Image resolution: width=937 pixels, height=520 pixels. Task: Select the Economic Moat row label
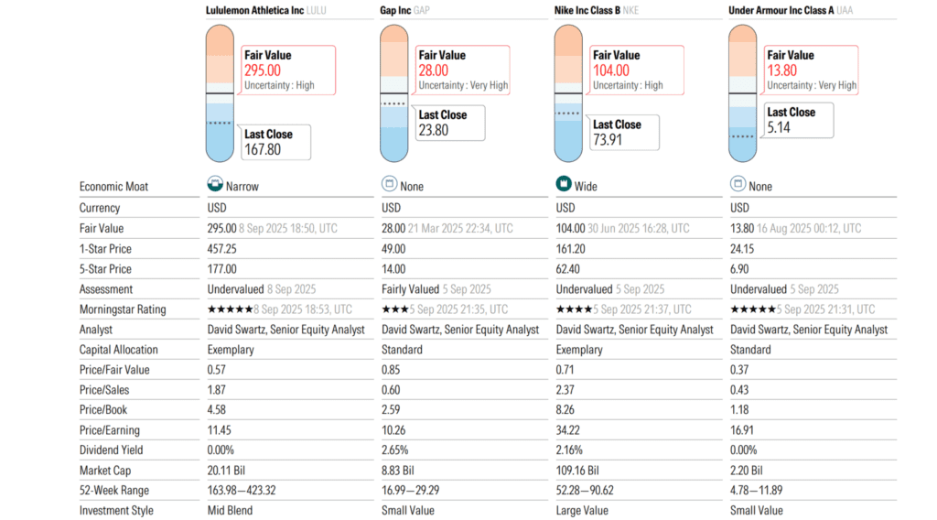tap(113, 187)
